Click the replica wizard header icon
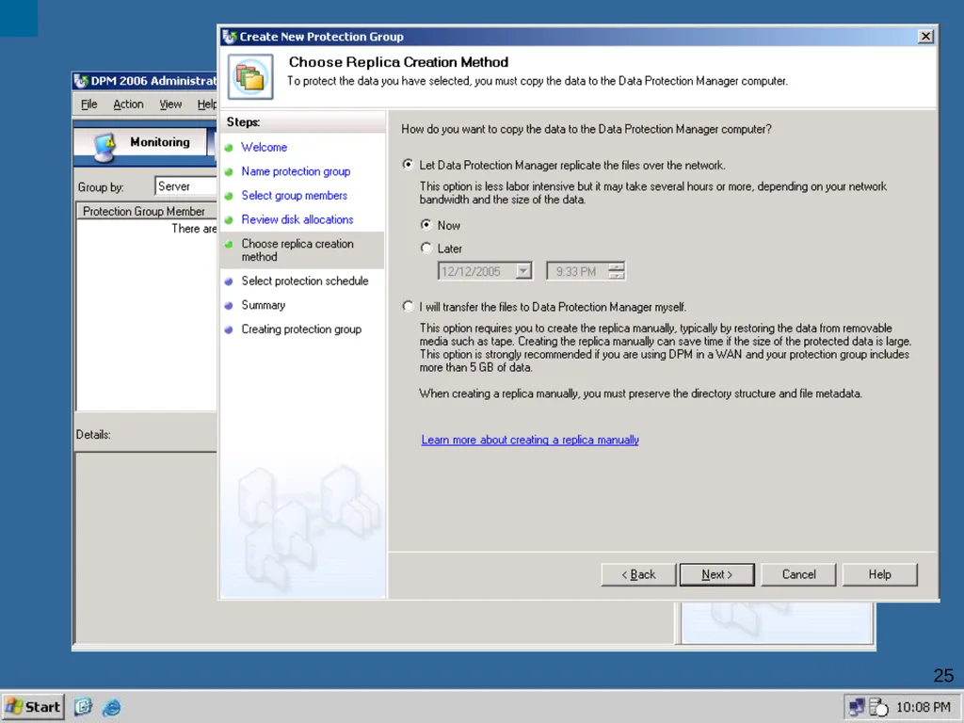The width and height of the screenshot is (964, 723). tap(250, 77)
